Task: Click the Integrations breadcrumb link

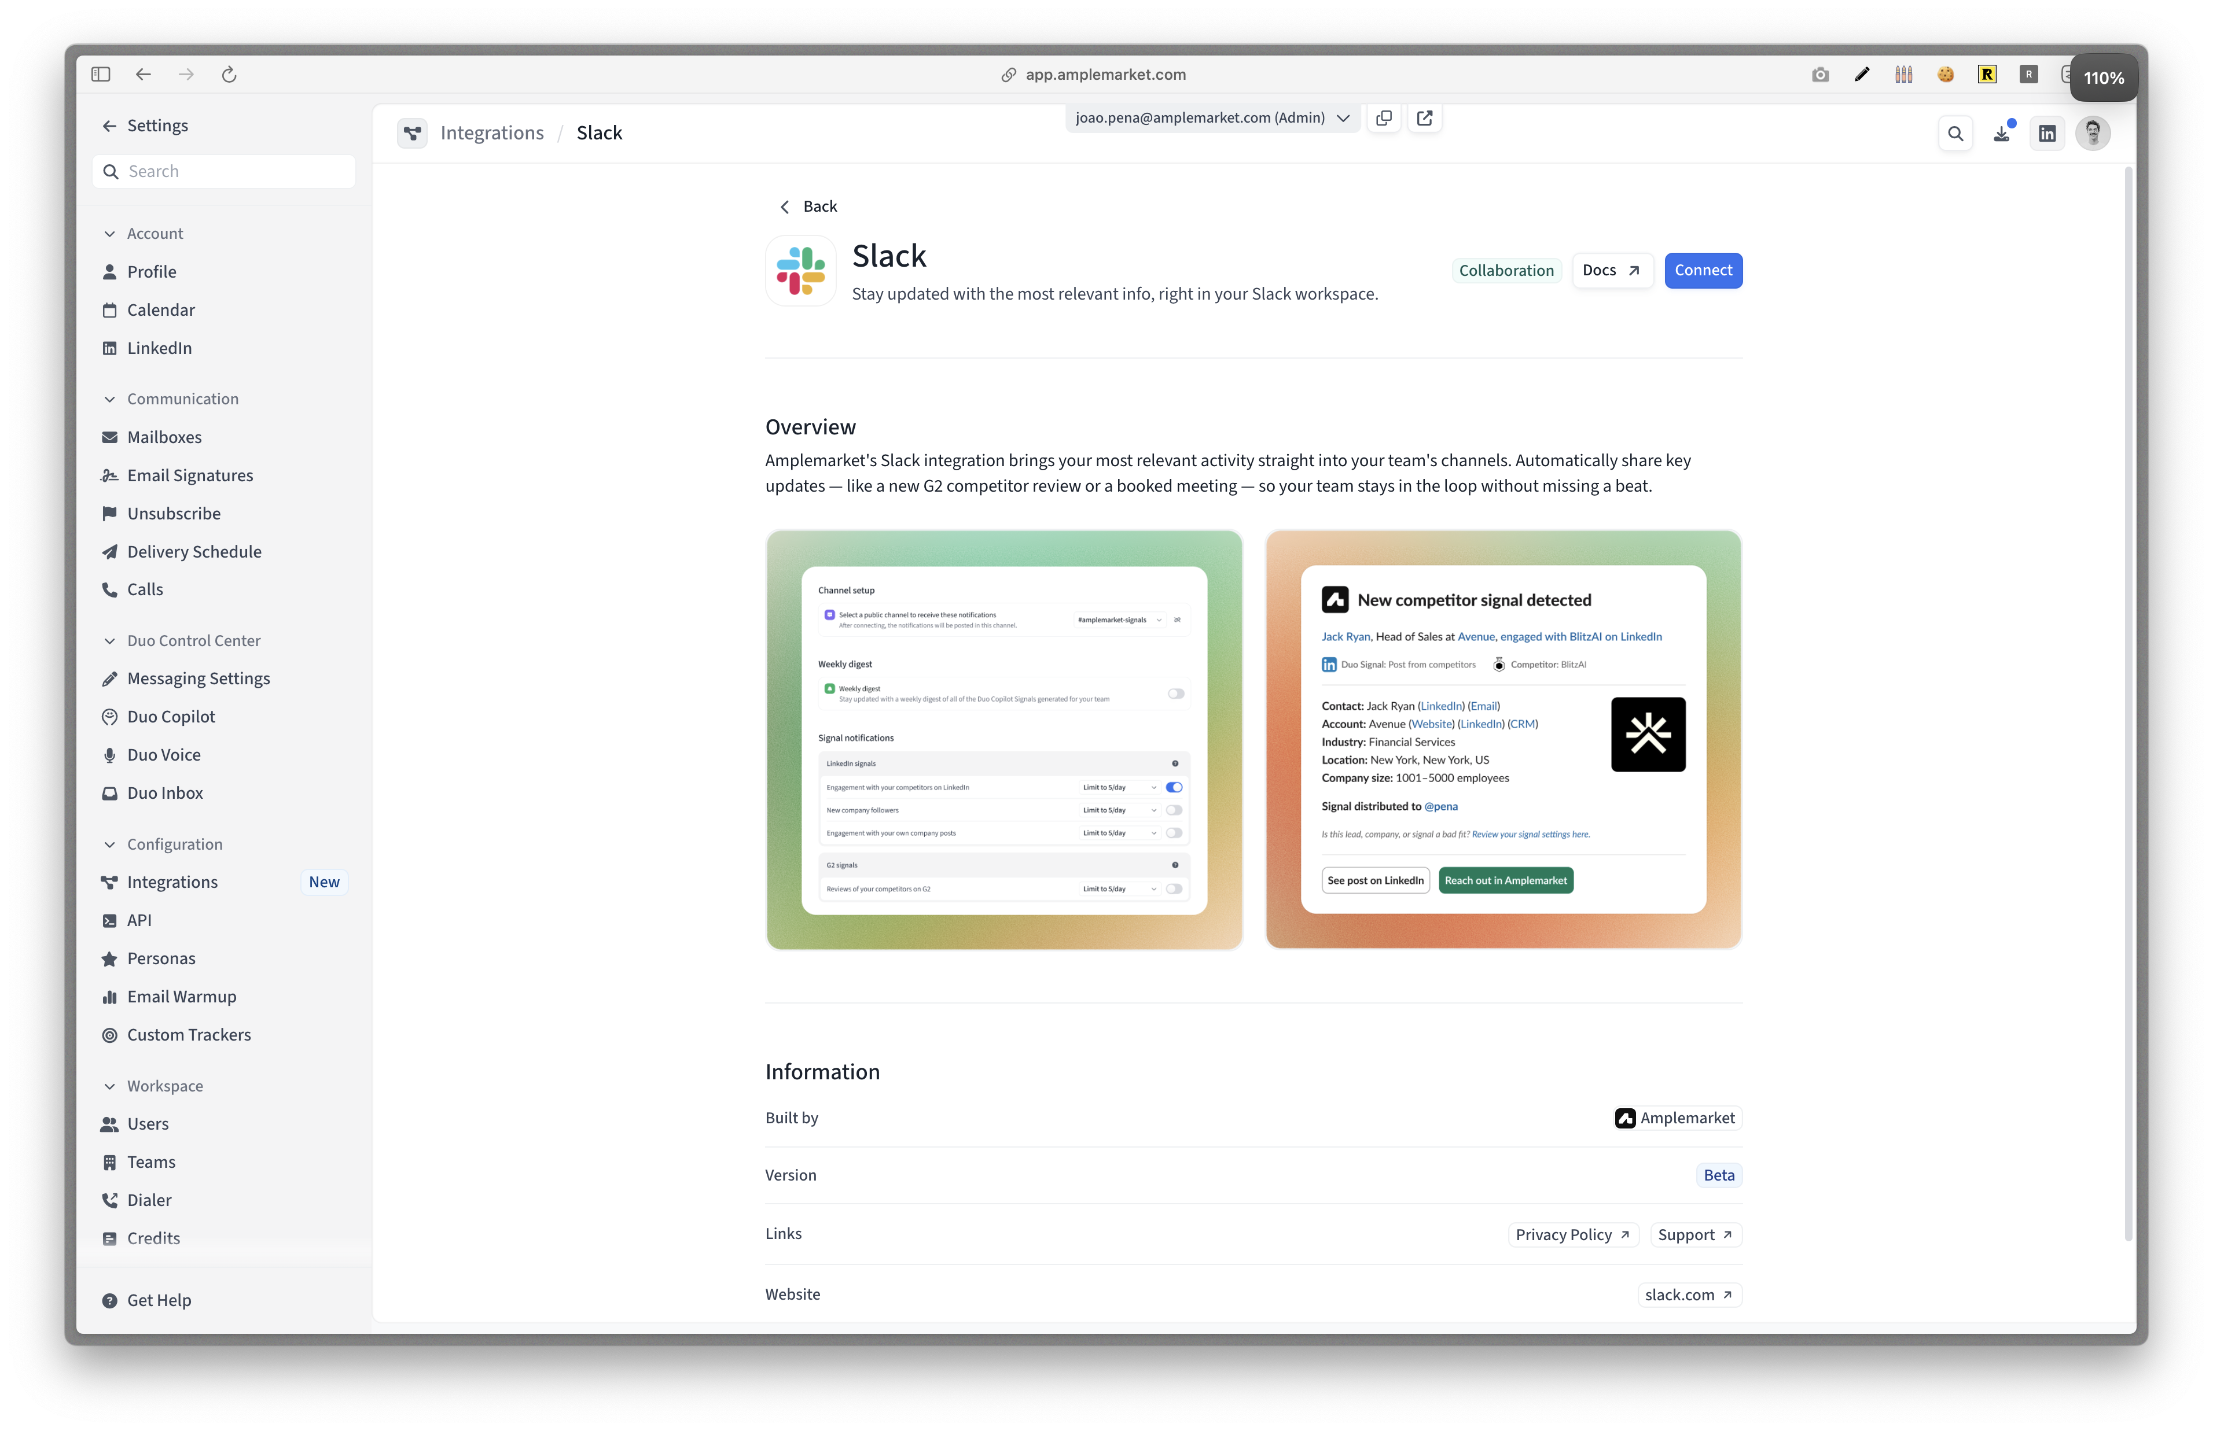Action: click(x=492, y=133)
